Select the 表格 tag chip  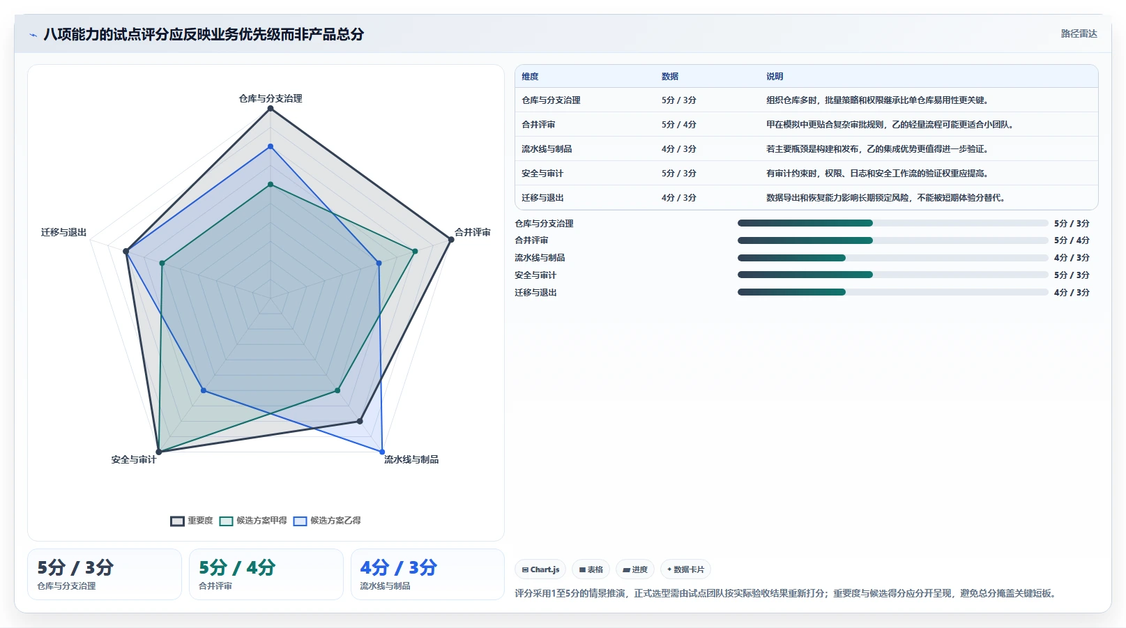pyautogui.click(x=591, y=569)
